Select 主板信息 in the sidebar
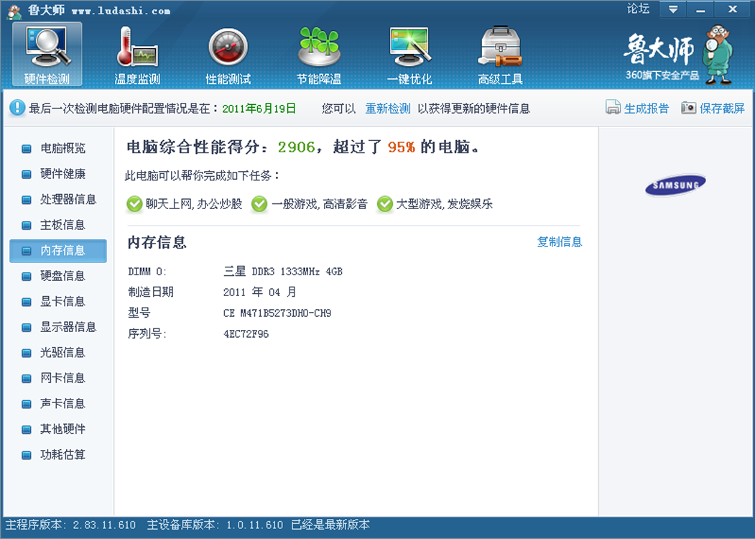The width and height of the screenshot is (755, 539). 58,225
